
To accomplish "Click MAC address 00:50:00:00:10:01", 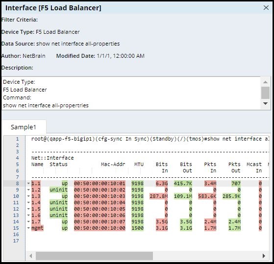I will tap(100, 184).
